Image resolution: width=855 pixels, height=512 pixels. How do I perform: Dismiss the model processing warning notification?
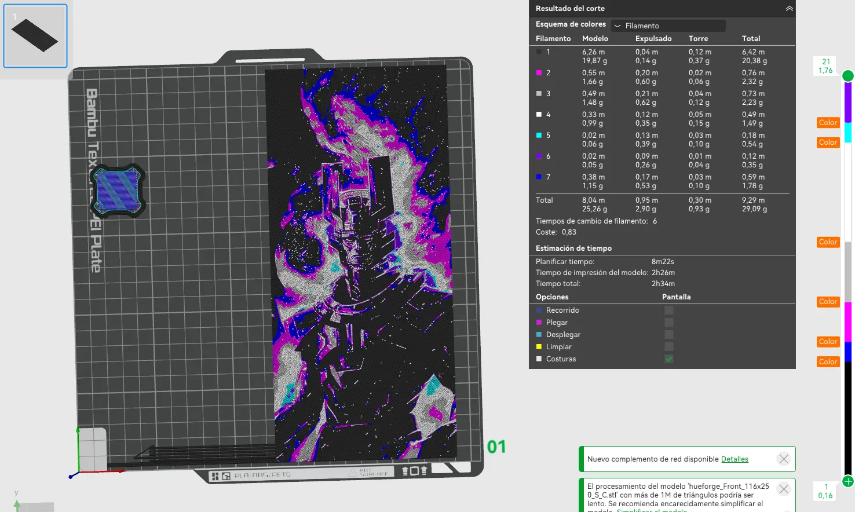(x=784, y=489)
